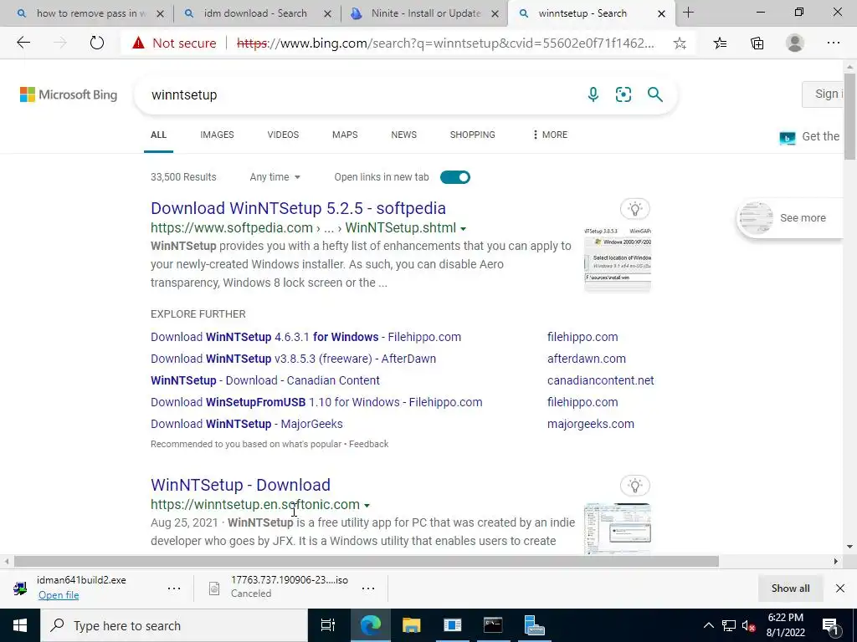This screenshot has width=857, height=642.
Task: Click the Bing Rewards icon near Get the
Action: coord(787,138)
